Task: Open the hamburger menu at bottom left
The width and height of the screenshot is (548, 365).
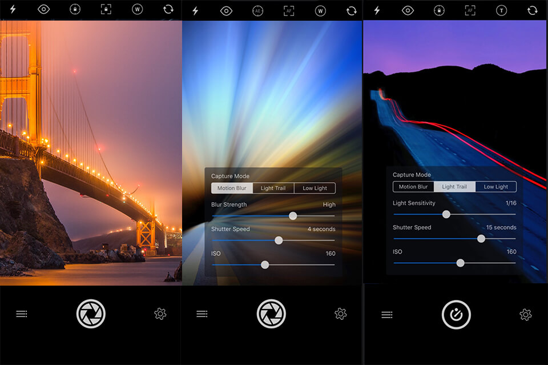Action: click(21, 314)
